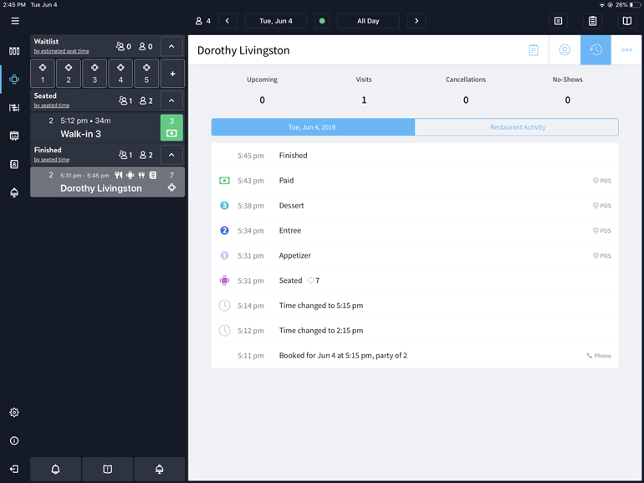Viewport: 644px width, 483px height.
Task: Open the notifications bell at bottom
Action: click(x=55, y=469)
